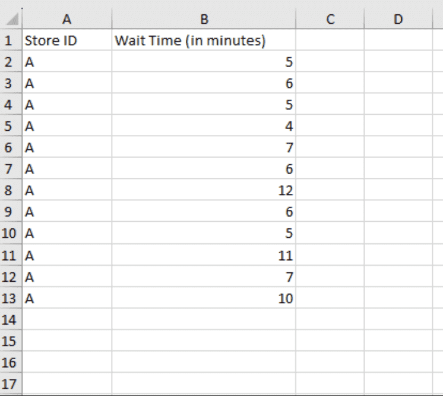Viewport: 443px width, 396px height.
Task: Select empty cell C1
Action: (330, 41)
